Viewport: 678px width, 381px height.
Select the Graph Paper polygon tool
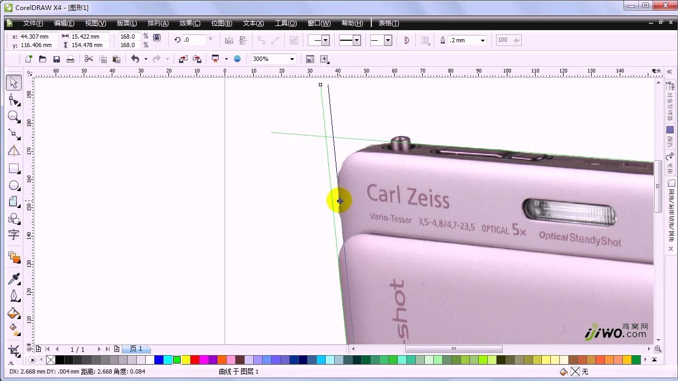[14, 202]
